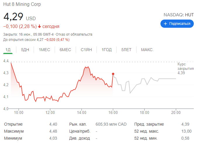This screenshot has width=197, height=144.
Task: Click the 4,29 USD current price
Action: [x=19, y=17]
